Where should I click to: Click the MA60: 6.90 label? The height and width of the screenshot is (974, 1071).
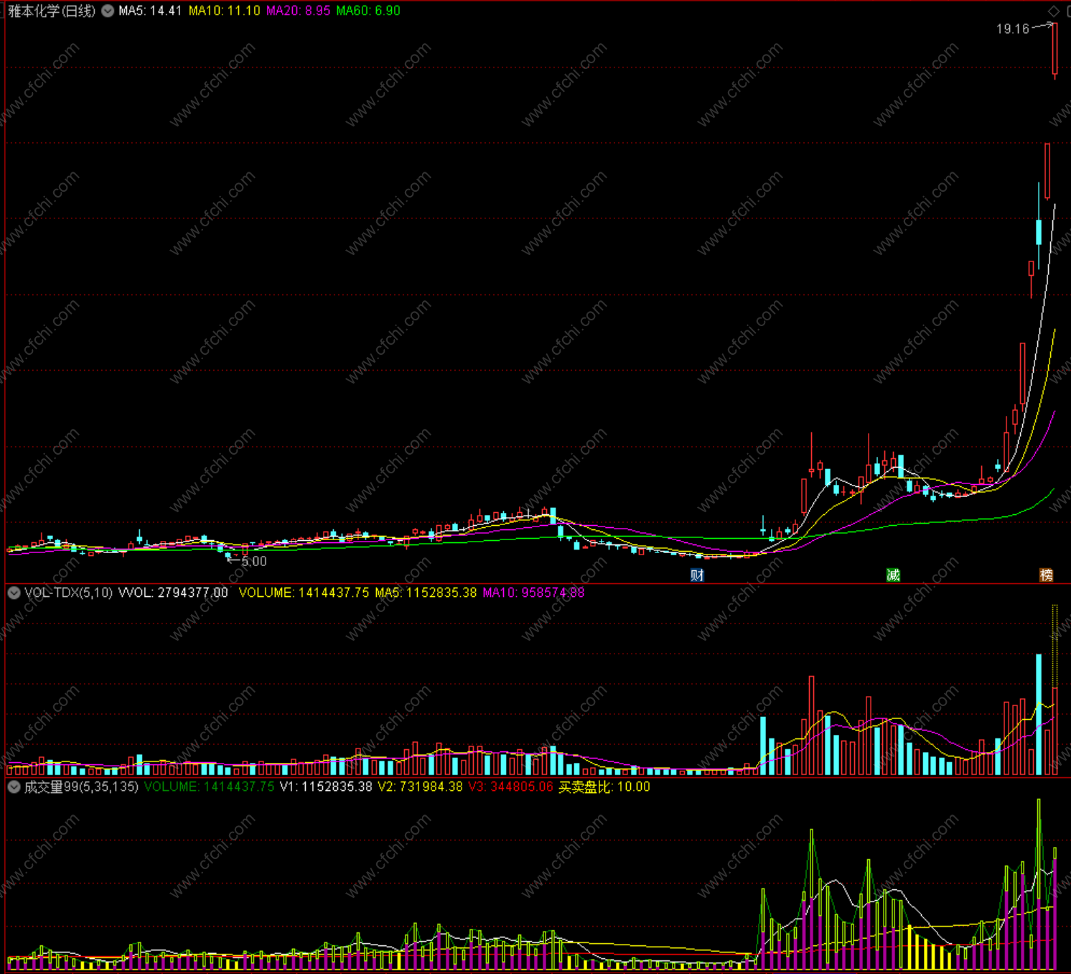point(368,11)
